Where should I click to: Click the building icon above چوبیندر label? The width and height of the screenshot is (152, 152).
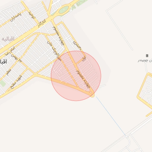(x=147, y=56)
